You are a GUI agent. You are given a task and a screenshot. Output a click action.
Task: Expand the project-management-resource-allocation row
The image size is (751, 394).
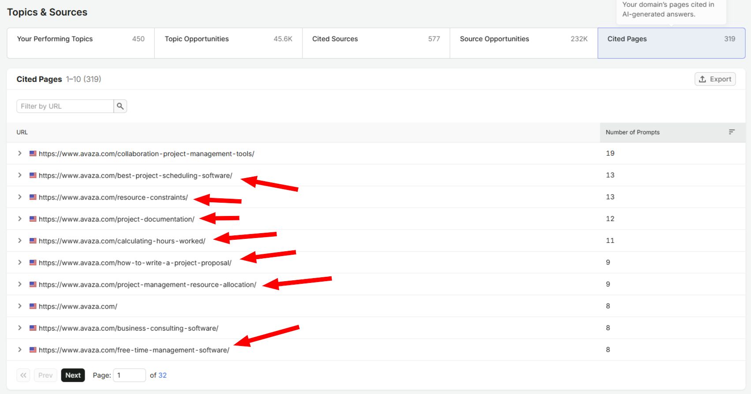point(20,284)
